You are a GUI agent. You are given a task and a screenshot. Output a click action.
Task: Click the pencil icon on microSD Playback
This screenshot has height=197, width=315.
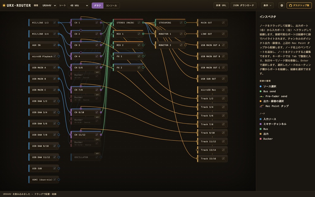54,56
